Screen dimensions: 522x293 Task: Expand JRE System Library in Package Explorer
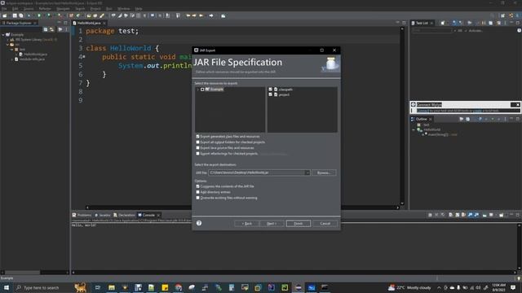(x=7, y=40)
